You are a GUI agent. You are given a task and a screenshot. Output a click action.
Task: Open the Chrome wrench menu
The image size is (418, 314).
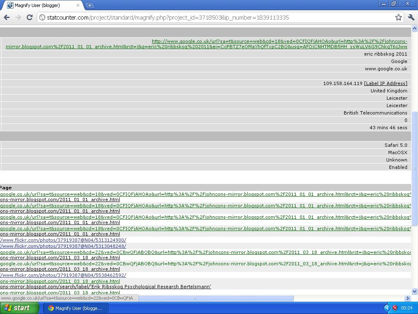click(x=411, y=18)
